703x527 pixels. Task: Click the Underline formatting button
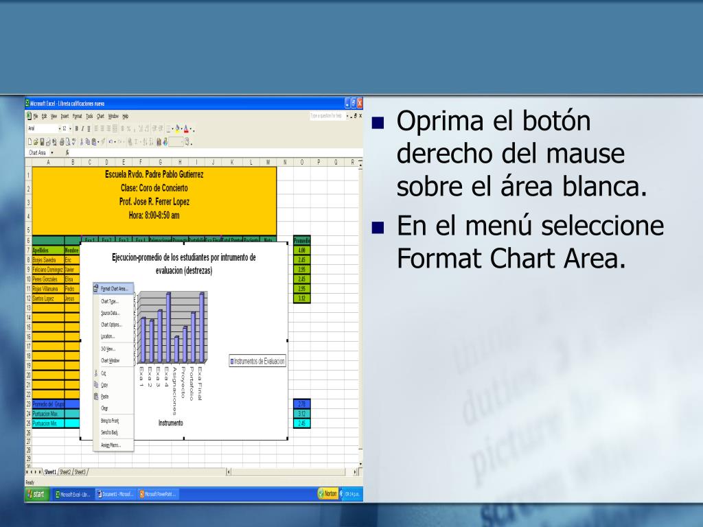(89, 128)
